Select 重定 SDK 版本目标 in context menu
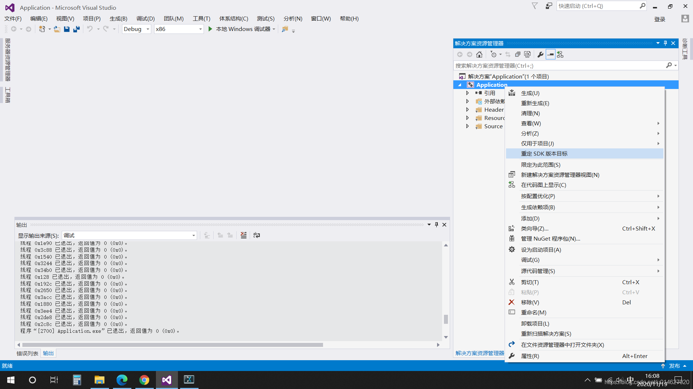This screenshot has width=693, height=389. [x=544, y=154]
